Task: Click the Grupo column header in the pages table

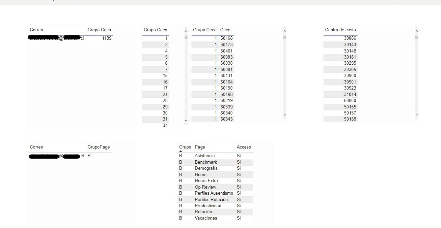Action: click(x=185, y=147)
